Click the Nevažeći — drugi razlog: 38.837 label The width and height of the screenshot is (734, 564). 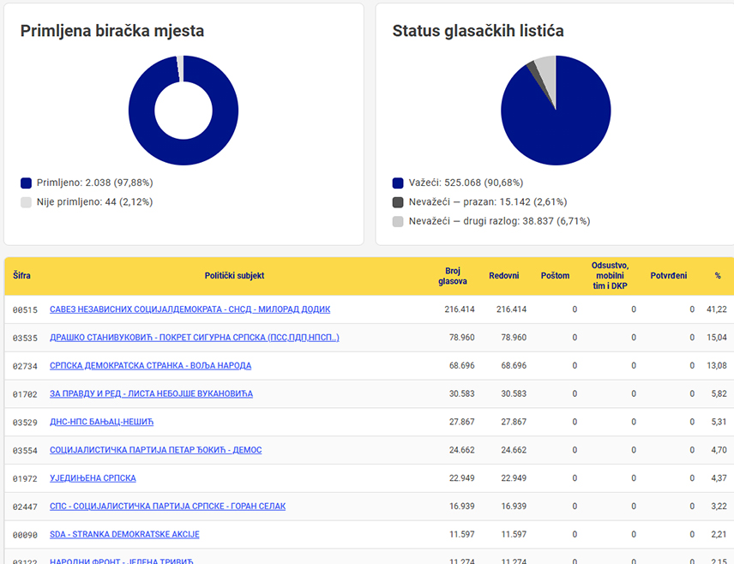click(x=499, y=221)
